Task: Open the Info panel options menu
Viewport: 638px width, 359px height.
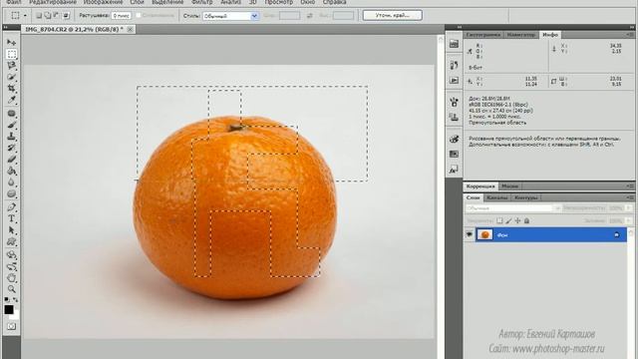Action: tap(630, 35)
